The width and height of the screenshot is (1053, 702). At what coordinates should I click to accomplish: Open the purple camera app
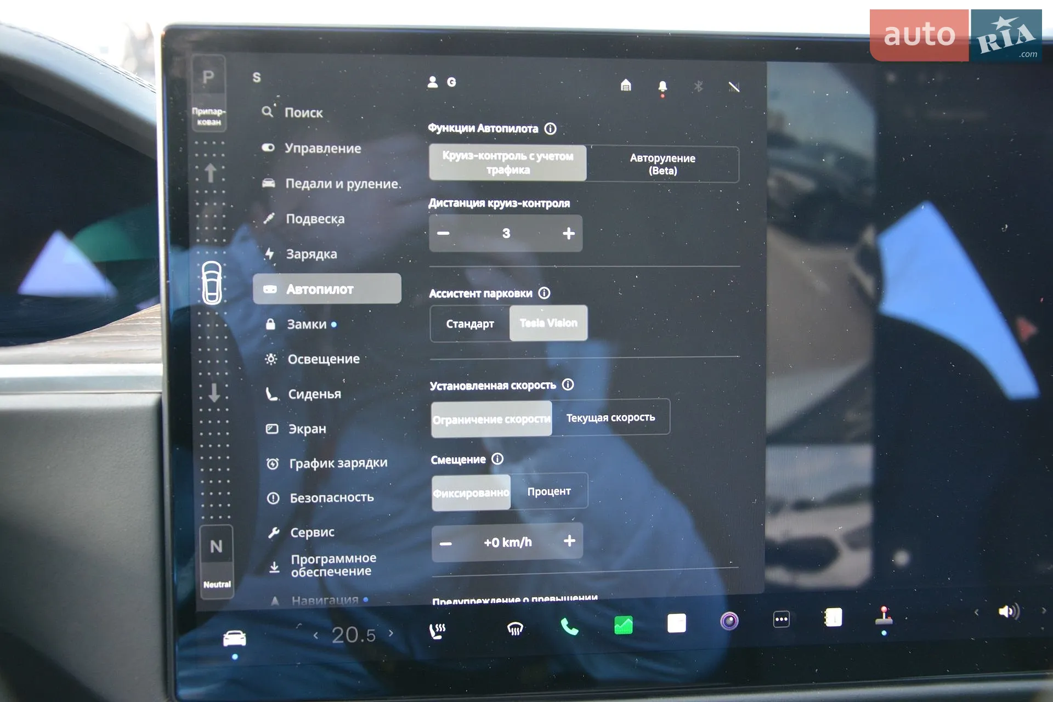click(729, 621)
